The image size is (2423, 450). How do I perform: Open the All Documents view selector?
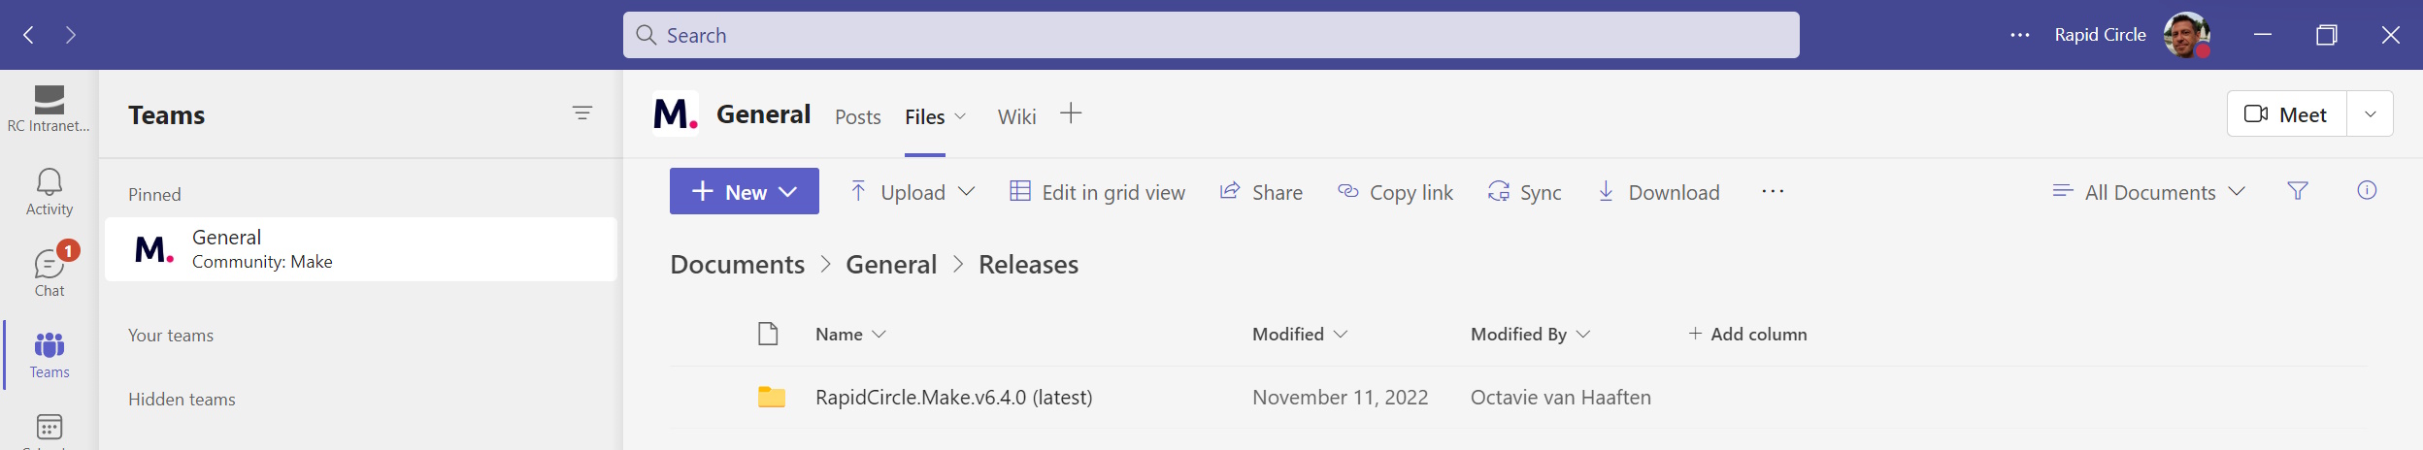pos(2148,192)
